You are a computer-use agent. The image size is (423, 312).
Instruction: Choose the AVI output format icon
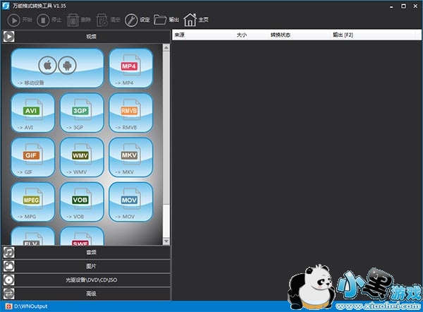(32, 113)
